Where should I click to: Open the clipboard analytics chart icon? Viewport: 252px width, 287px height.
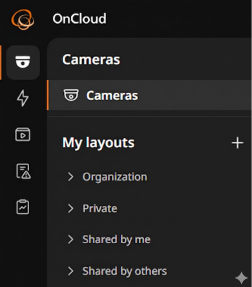[x=23, y=207]
